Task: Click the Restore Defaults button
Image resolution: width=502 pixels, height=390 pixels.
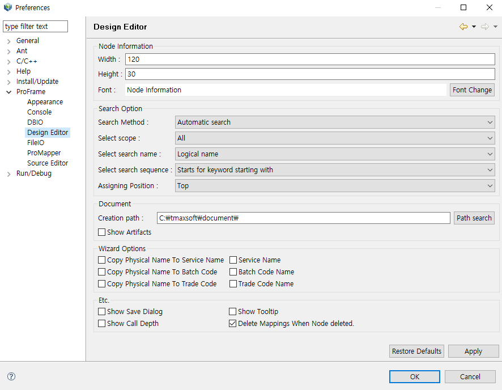Action: click(416, 351)
